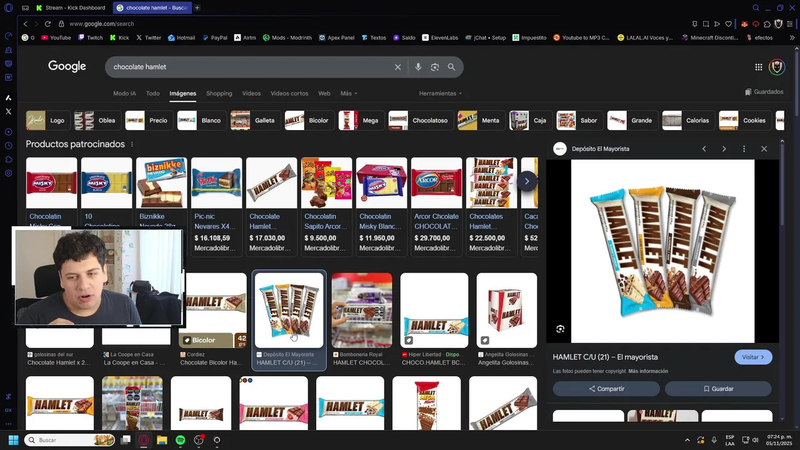The image size is (800, 450).
Task: Open the new tab plus button
Action: (x=197, y=7)
